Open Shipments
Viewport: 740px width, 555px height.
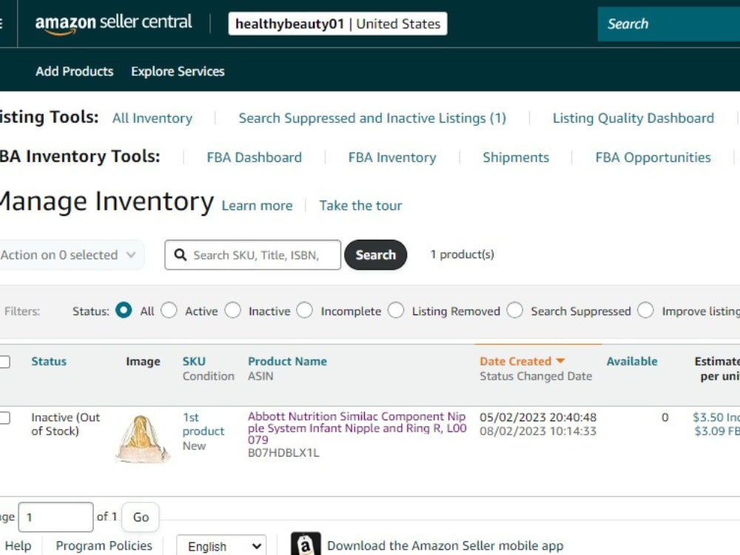click(516, 157)
